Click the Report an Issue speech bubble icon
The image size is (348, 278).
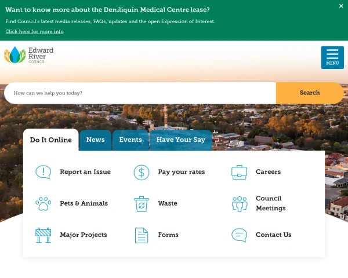(43, 172)
